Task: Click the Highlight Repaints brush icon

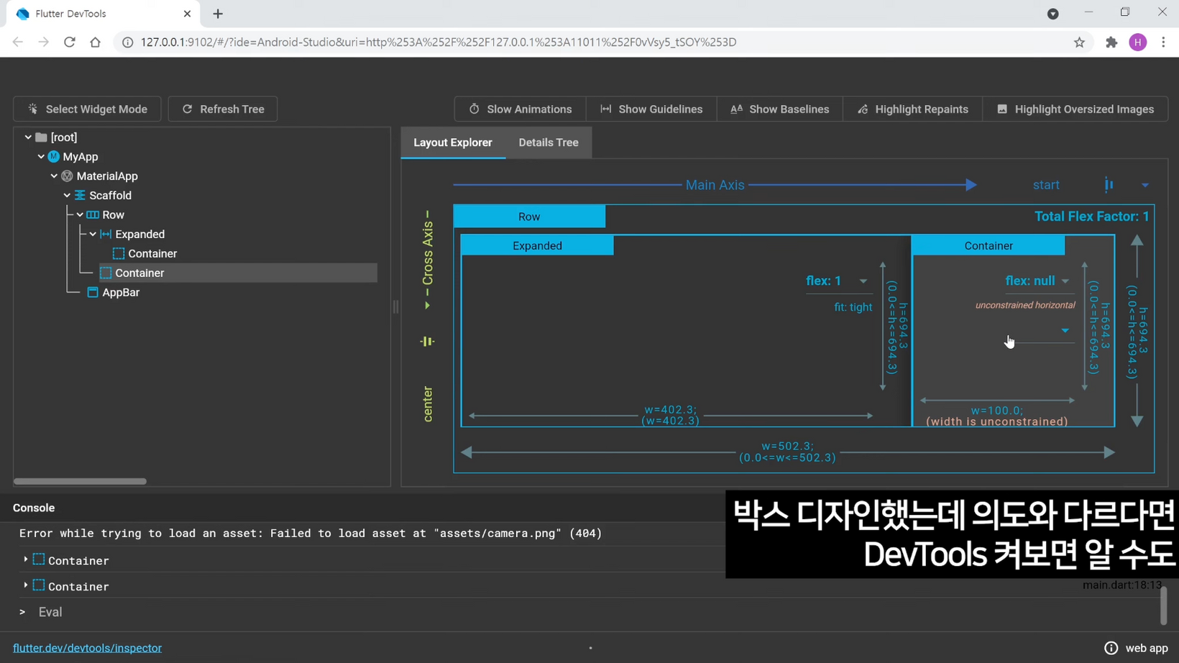Action: (863, 109)
